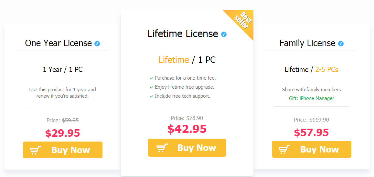
Task: Click the orange 2-5 PCs text
Action: (326, 70)
